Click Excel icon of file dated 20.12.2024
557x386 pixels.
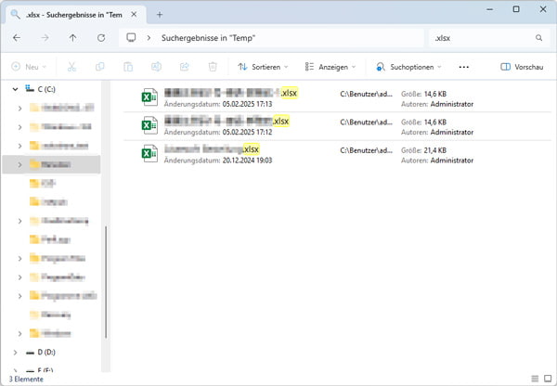click(149, 153)
